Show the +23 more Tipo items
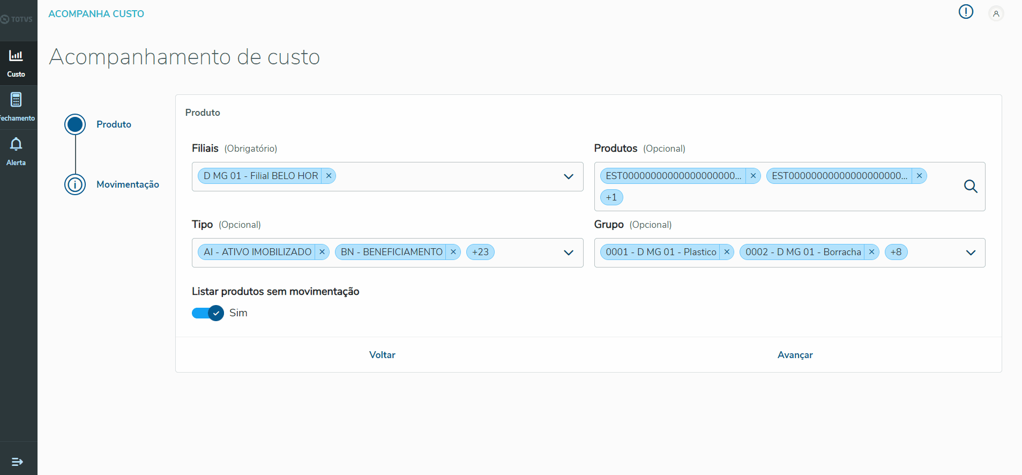Screen dimensions: 1022x475 click(x=480, y=252)
